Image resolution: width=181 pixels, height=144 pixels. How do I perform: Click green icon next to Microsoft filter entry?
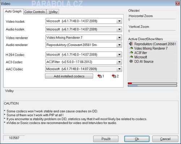pos(131,57)
